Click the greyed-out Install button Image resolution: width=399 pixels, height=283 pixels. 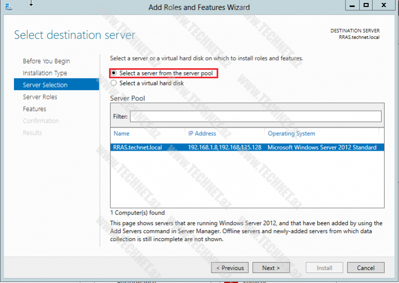[324, 268]
